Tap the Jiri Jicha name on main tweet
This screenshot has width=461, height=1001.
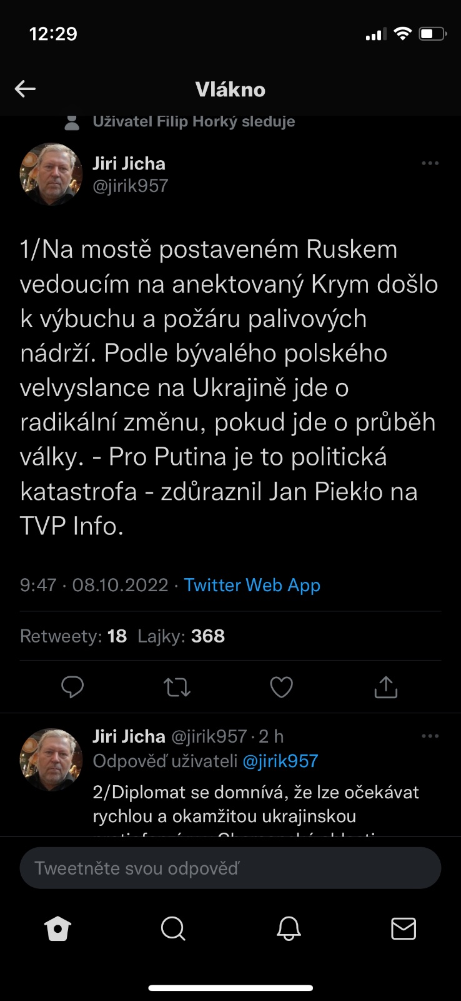129,164
